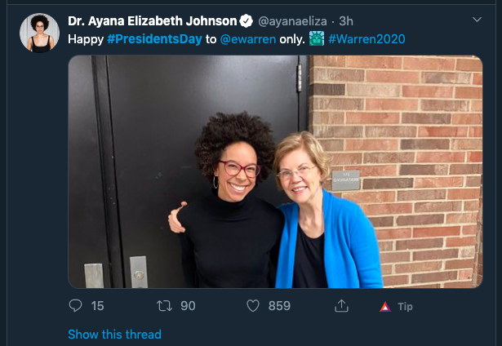The image size is (502, 346).
Task: Open the tweet via the 3h timestamp
Action: (x=346, y=21)
